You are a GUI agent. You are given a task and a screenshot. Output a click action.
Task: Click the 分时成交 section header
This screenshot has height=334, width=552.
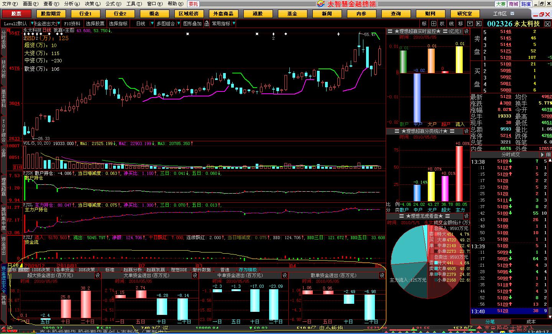tap(511, 155)
